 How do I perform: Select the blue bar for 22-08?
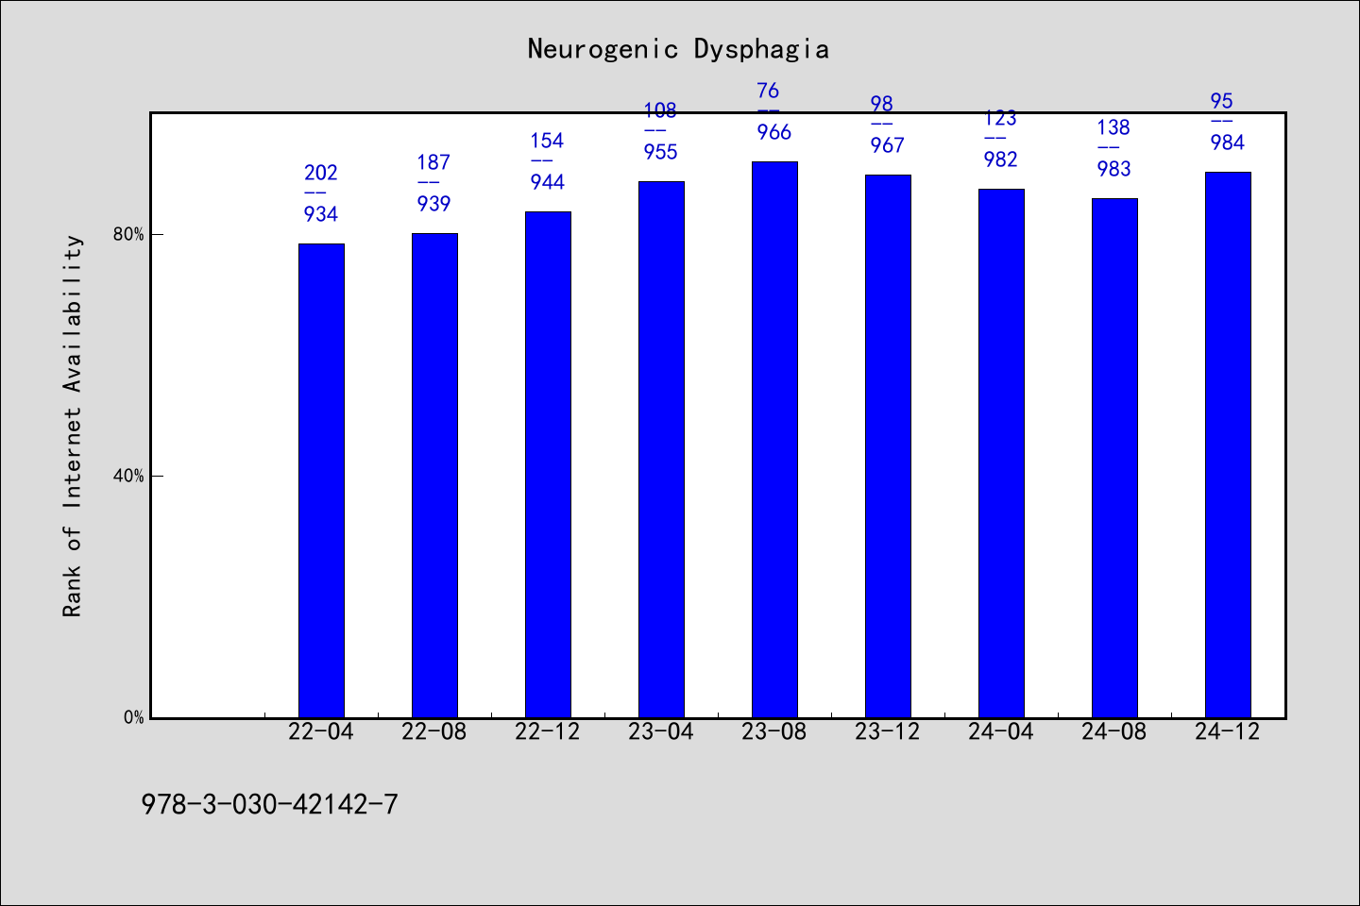coord(434,476)
